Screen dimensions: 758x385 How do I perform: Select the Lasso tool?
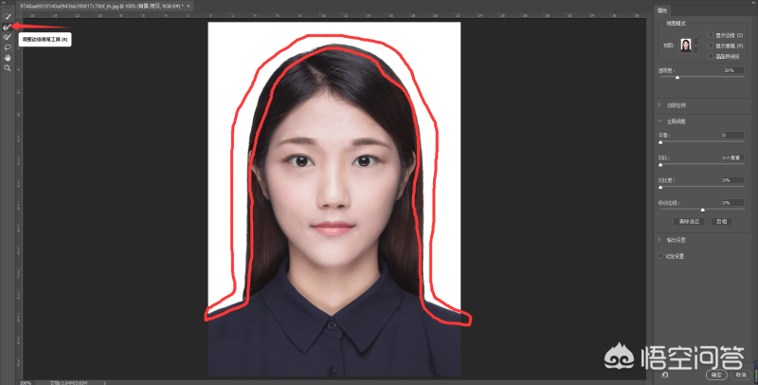(x=7, y=46)
